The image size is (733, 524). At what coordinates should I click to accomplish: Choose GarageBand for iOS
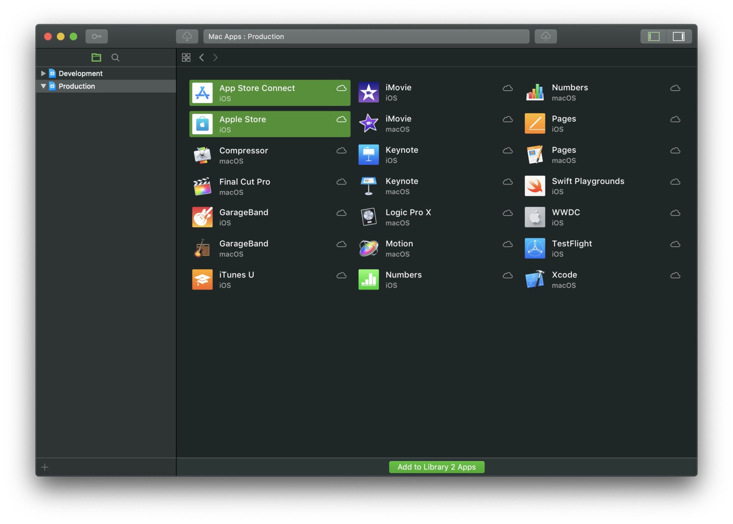pyautogui.click(x=270, y=217)
